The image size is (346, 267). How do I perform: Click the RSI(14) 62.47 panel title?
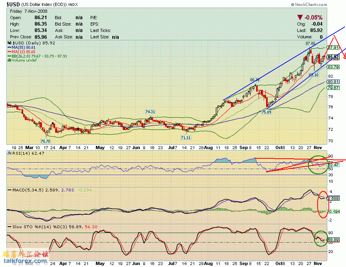coord(28,153)
